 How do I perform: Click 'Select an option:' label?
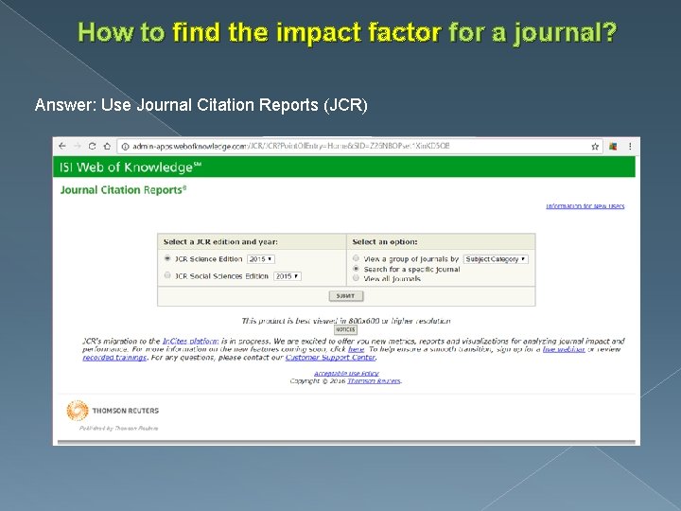(x=385, y=241)
